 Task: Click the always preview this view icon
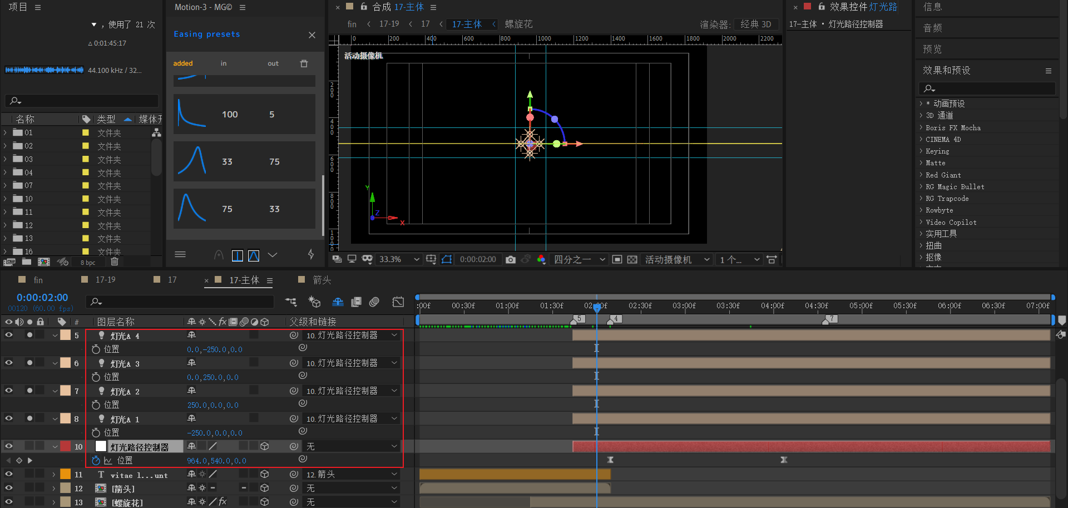(337, 259)
